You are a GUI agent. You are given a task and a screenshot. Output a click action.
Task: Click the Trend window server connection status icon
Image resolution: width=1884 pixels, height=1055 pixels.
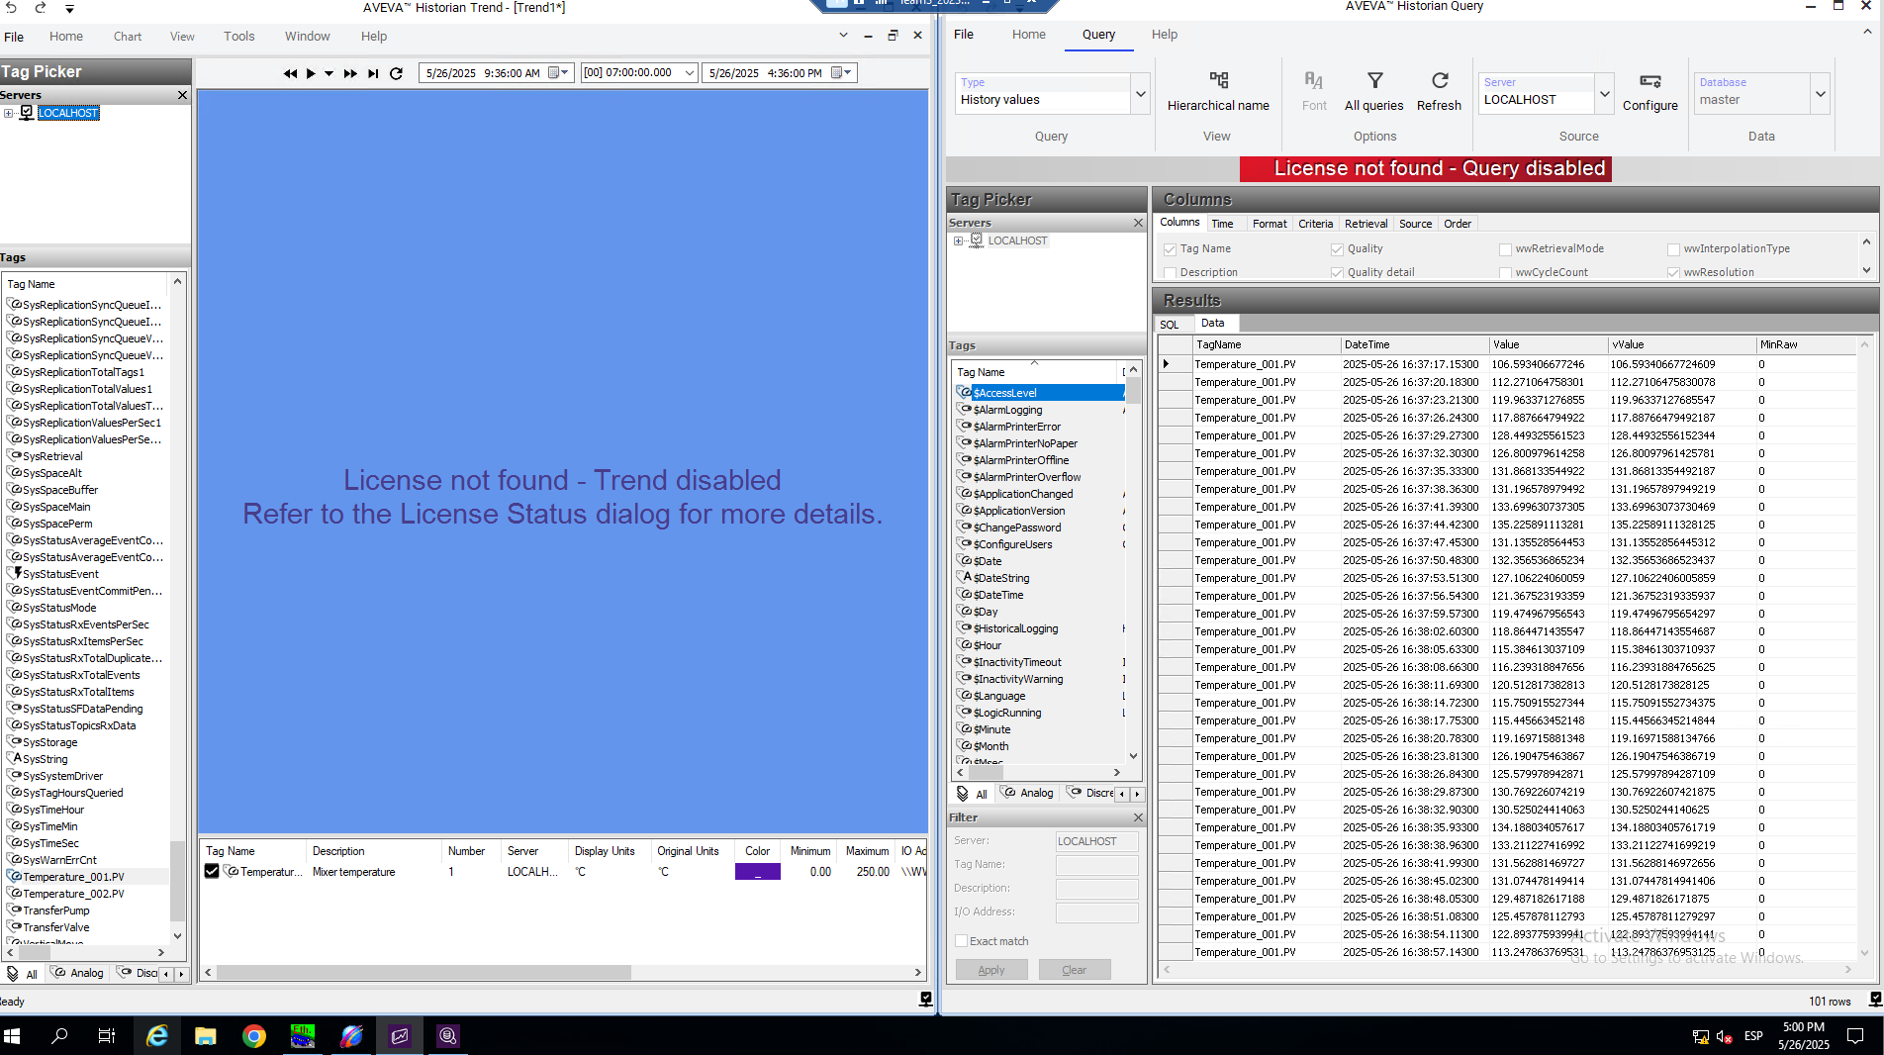tap(925, 1000)
